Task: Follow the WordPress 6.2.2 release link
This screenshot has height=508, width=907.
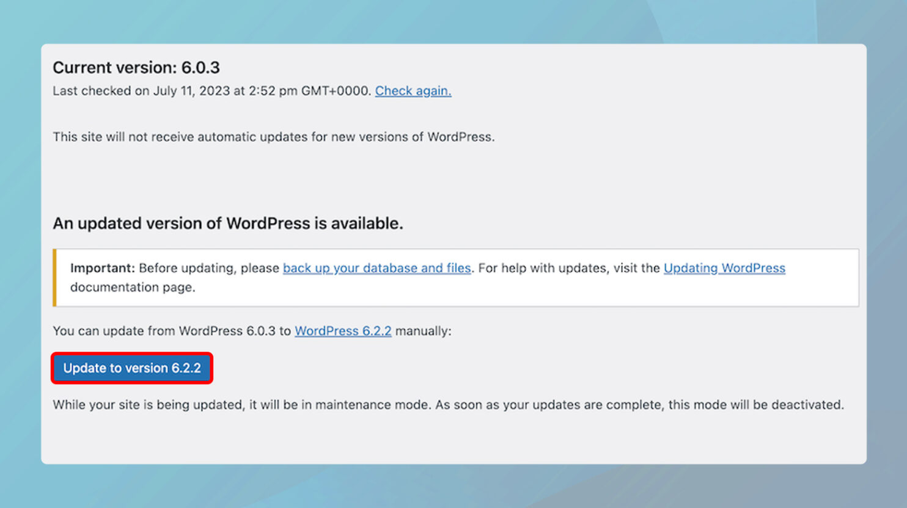Action: tap(343, 331)
